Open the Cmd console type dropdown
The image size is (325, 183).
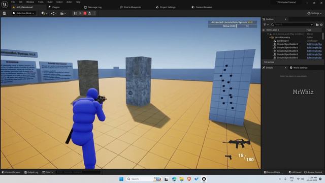48,172
